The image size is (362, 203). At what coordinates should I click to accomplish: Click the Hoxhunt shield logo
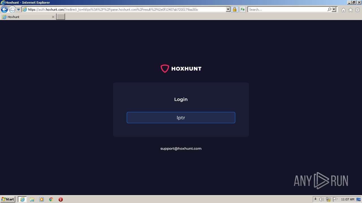point(165,69)
